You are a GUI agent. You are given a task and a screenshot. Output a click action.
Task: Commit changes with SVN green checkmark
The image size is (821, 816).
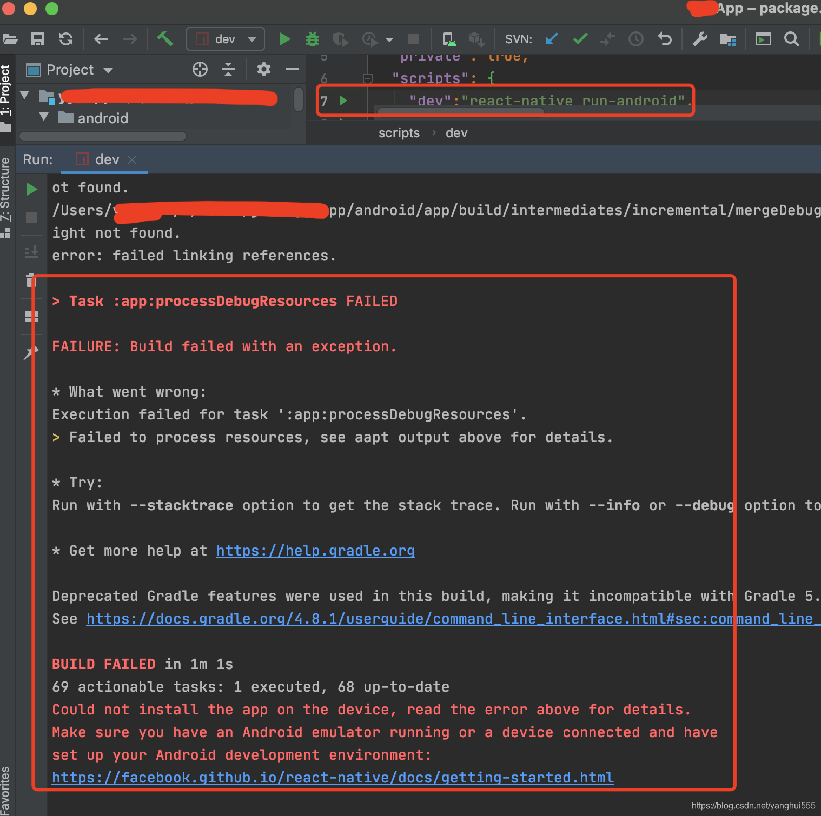click(580, 39)
